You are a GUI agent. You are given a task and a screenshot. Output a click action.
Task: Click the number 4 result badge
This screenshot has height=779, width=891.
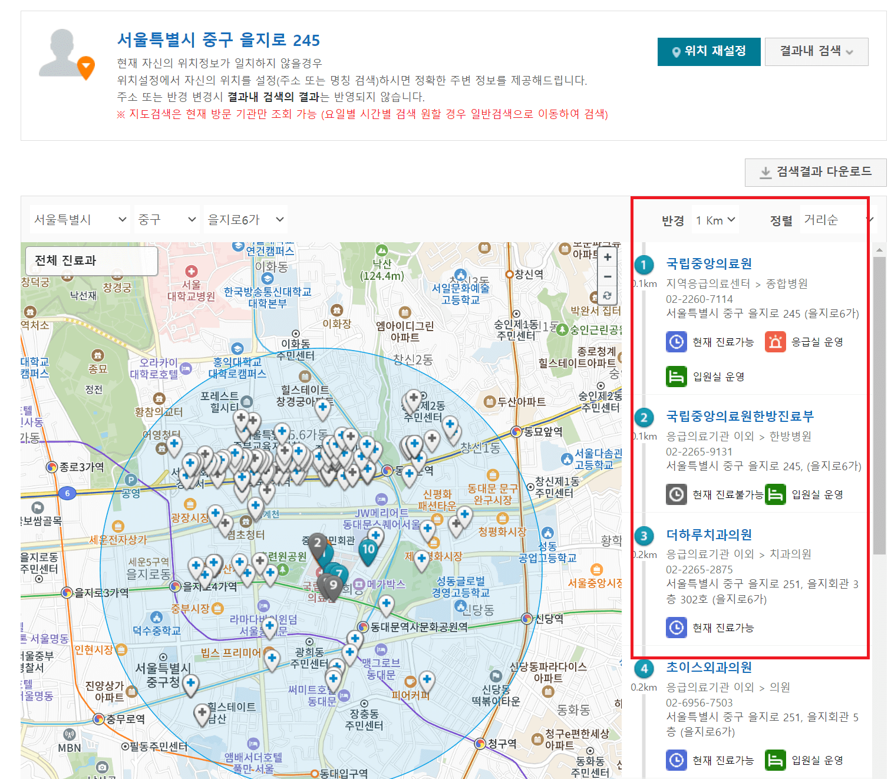[643, 668]
